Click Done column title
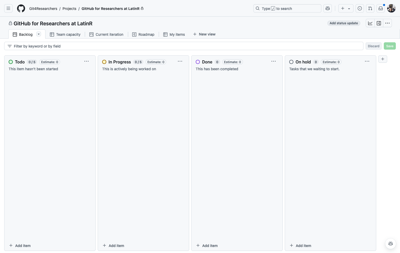400x253 pixels. click(x=207, y=62)
